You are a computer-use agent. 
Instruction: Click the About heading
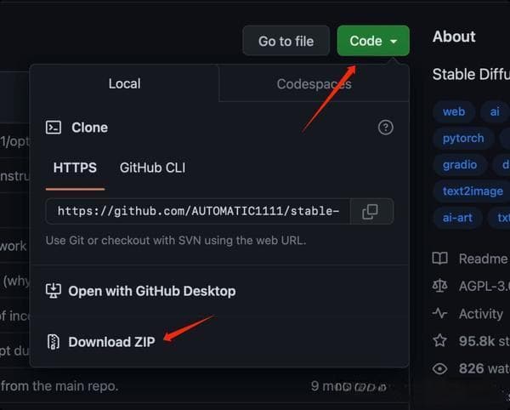coord(454,37)
